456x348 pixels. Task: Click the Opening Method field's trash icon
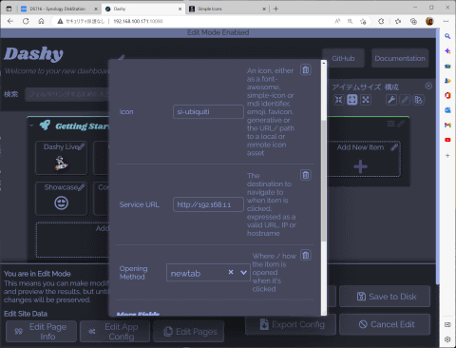[x=306, y=255]
